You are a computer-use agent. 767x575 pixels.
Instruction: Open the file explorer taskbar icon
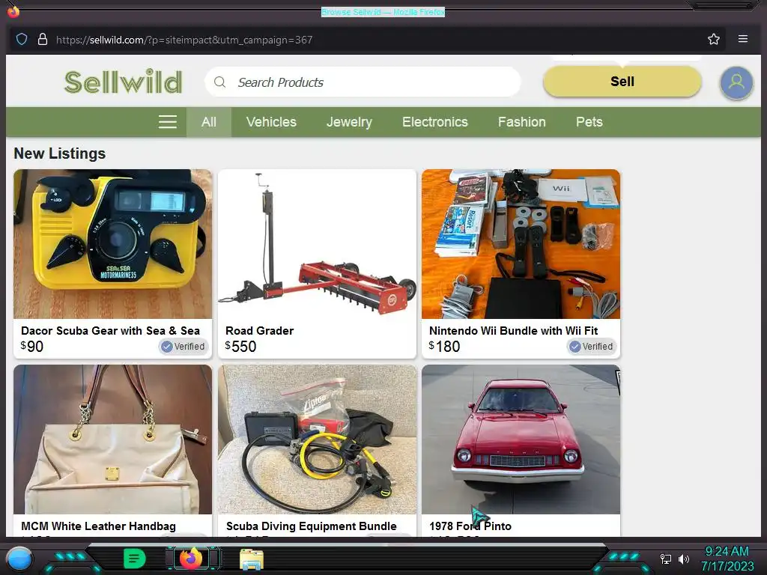(x=252, y=559)
